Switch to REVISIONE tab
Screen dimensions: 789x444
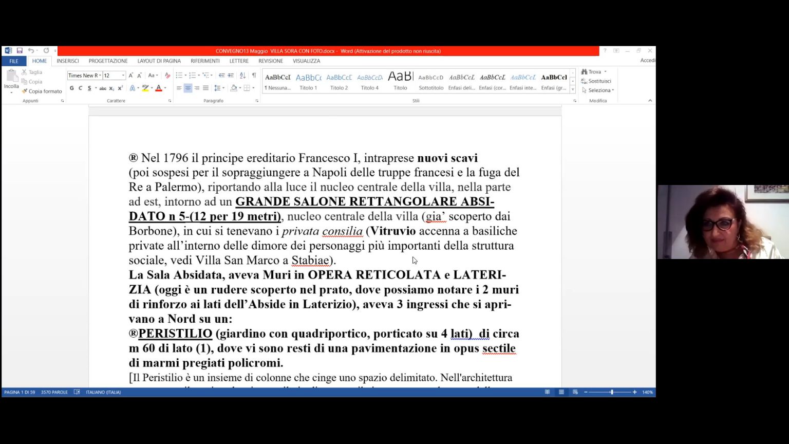(271, 61)
